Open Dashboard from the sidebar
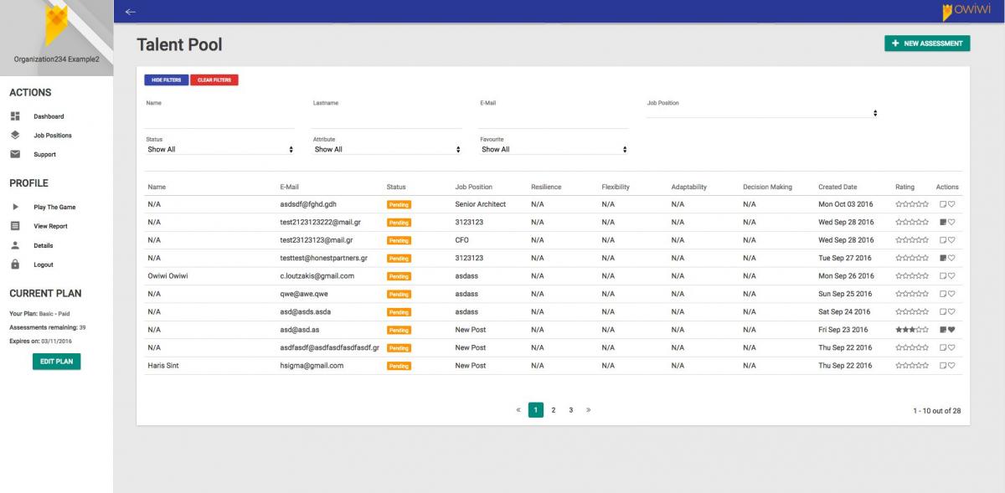Screen dimensions: 1005x493 (48, 116)
